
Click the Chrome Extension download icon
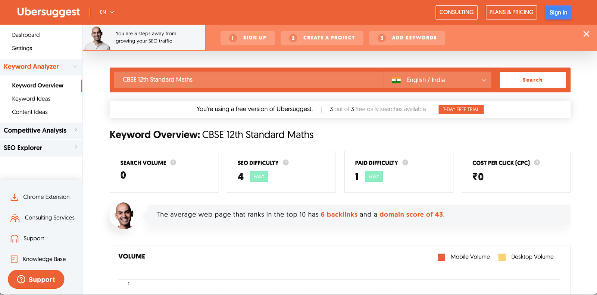15,197
